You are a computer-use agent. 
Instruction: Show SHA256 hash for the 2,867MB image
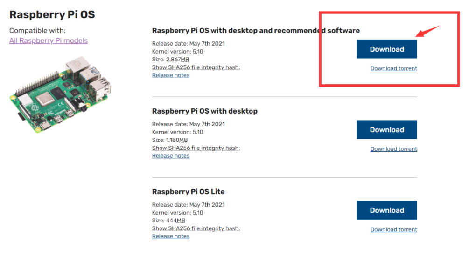pos(196,67)
